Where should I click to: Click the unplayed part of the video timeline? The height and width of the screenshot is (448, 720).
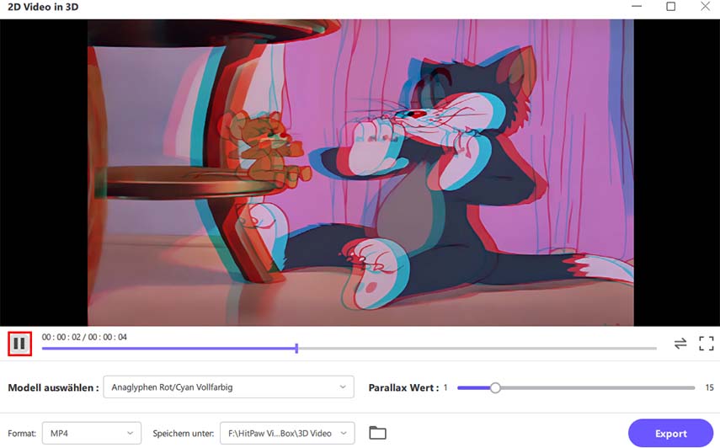477,349
